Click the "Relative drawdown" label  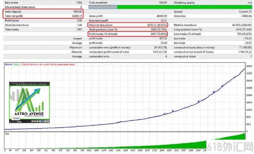[x=185, y=25]
